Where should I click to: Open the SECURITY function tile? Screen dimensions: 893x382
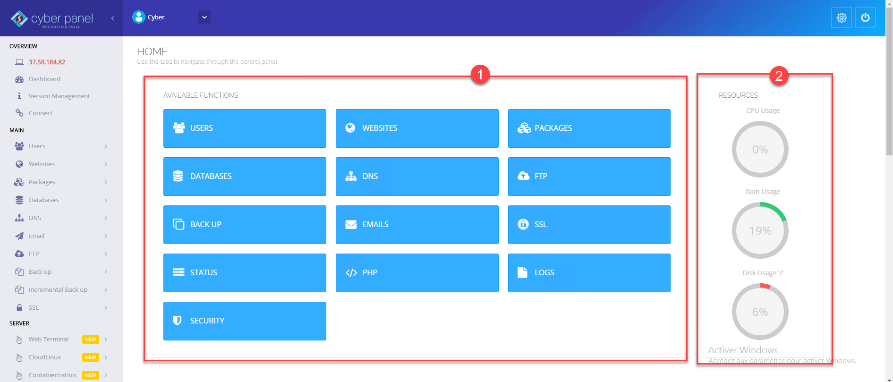point(245,321)
